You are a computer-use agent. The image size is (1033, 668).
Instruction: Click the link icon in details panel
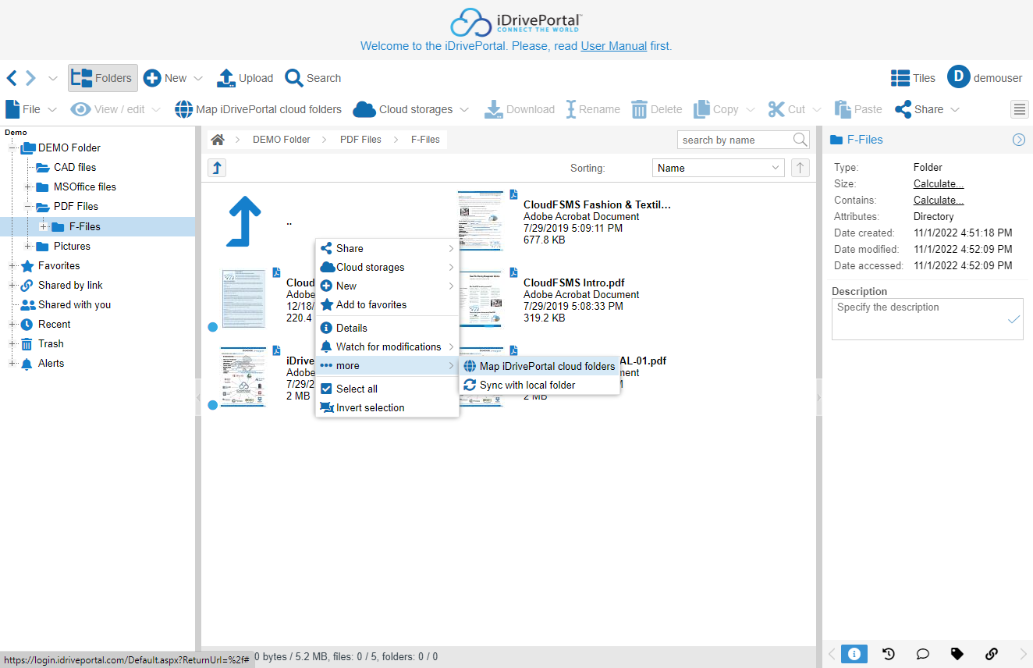(991, 654)
